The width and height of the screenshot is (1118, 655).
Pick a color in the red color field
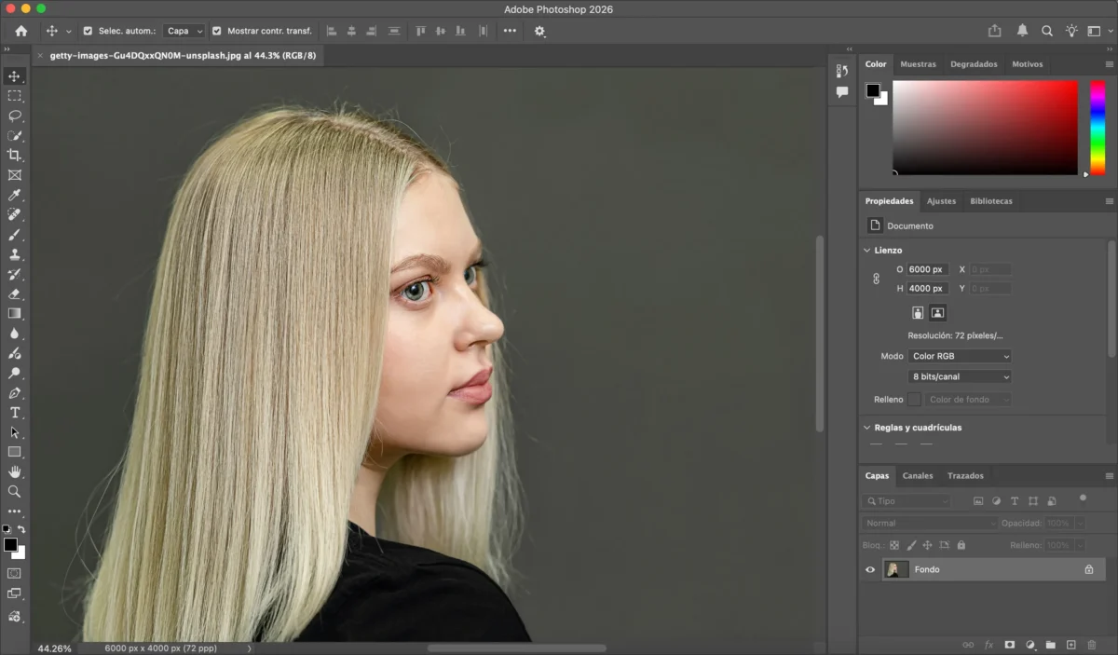[x=985, y=128]
